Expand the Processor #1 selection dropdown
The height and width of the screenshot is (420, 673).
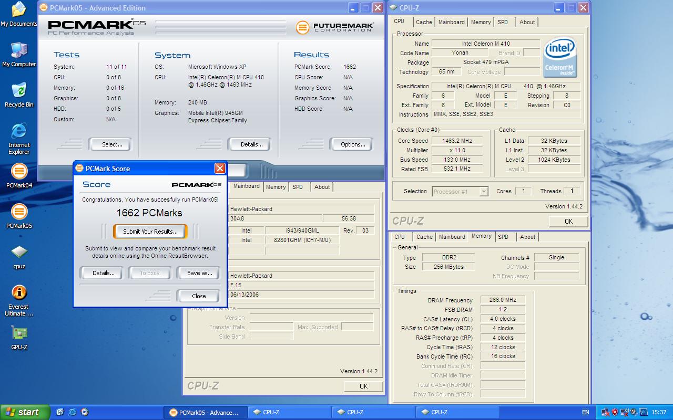[484, 192]
